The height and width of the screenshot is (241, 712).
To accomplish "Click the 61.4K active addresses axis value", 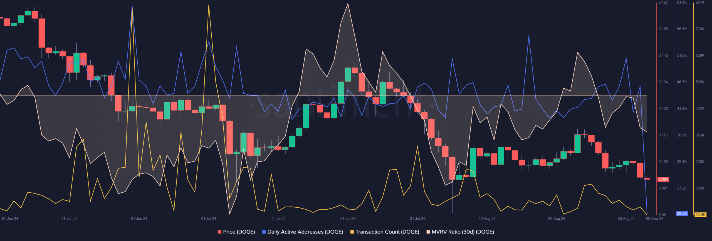I will coord(682,3).
